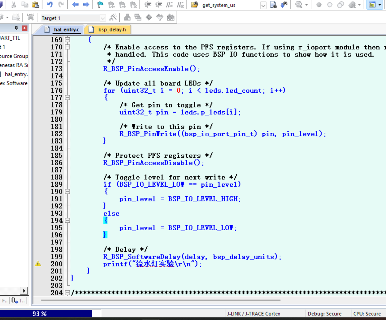Switch to the Templates panel tab
Image resolution: width=386 pixels, height=320 pixels.
(19, 300)
